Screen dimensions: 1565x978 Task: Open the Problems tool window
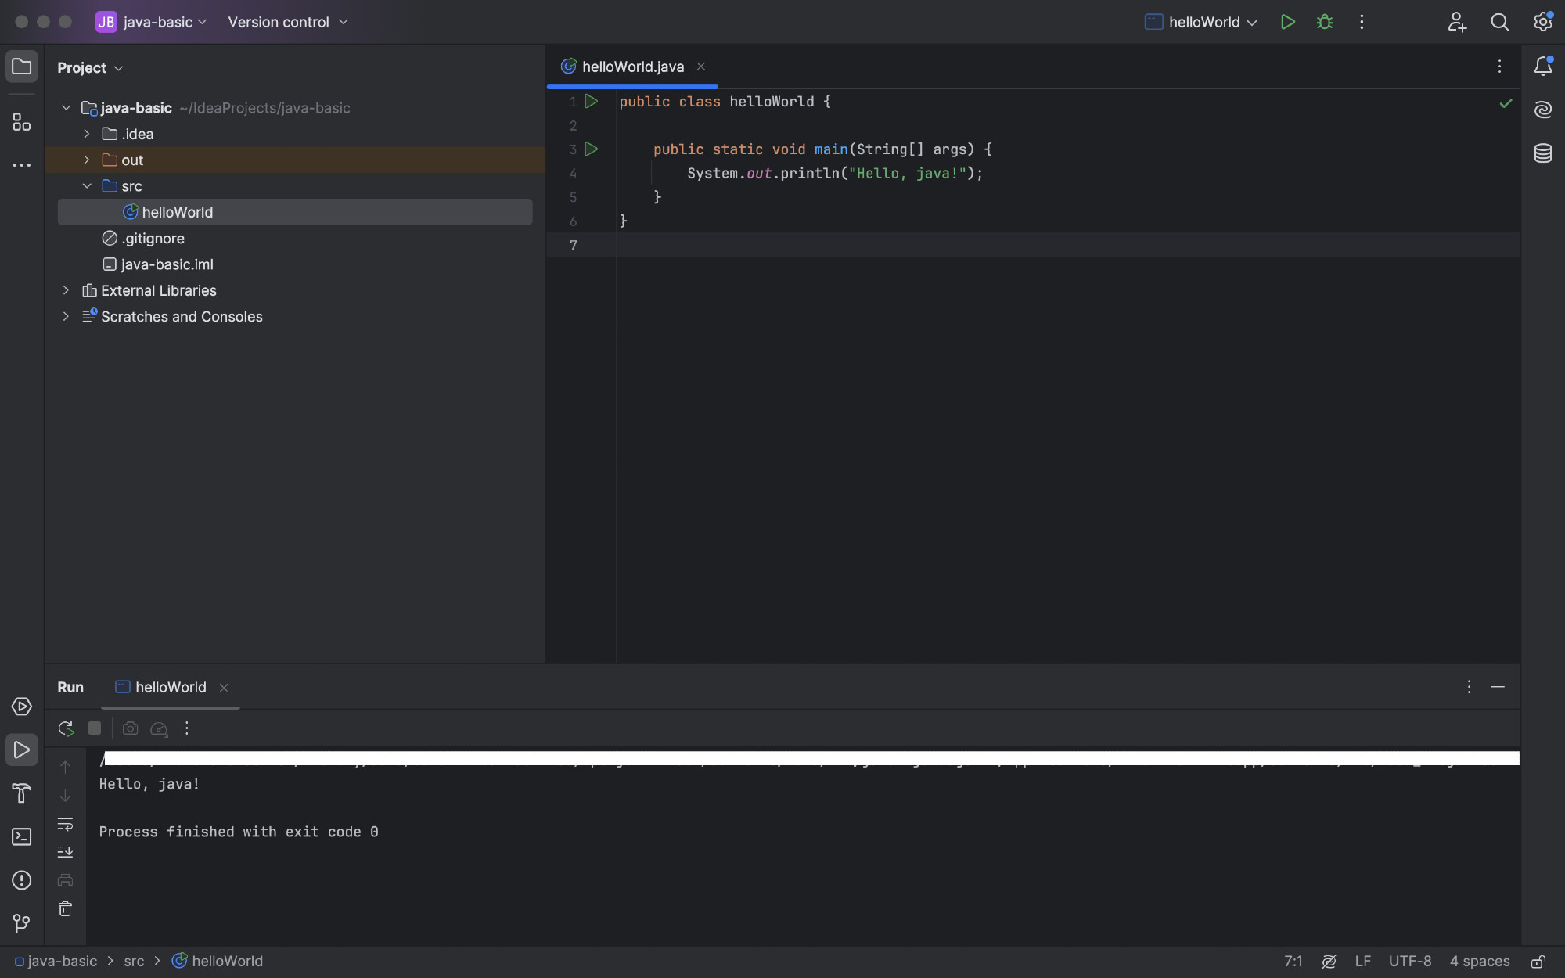tap(22, 880)
